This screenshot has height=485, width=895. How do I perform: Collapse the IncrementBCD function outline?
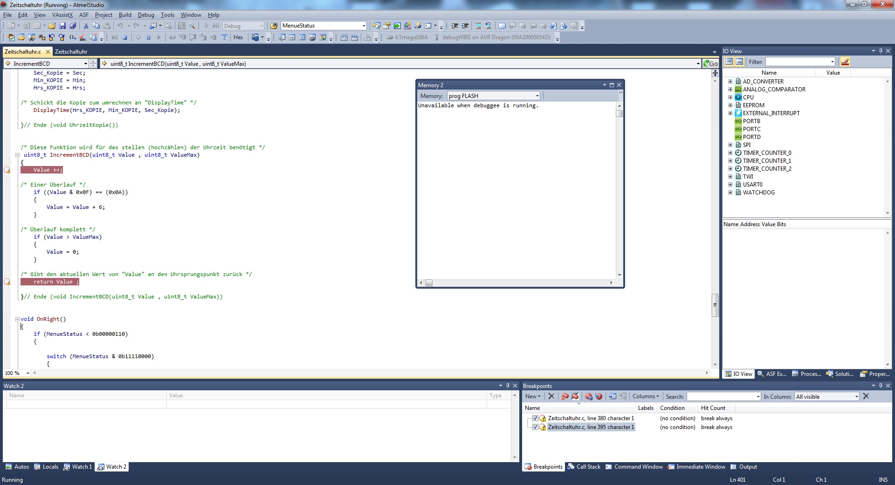coord(17,155)
